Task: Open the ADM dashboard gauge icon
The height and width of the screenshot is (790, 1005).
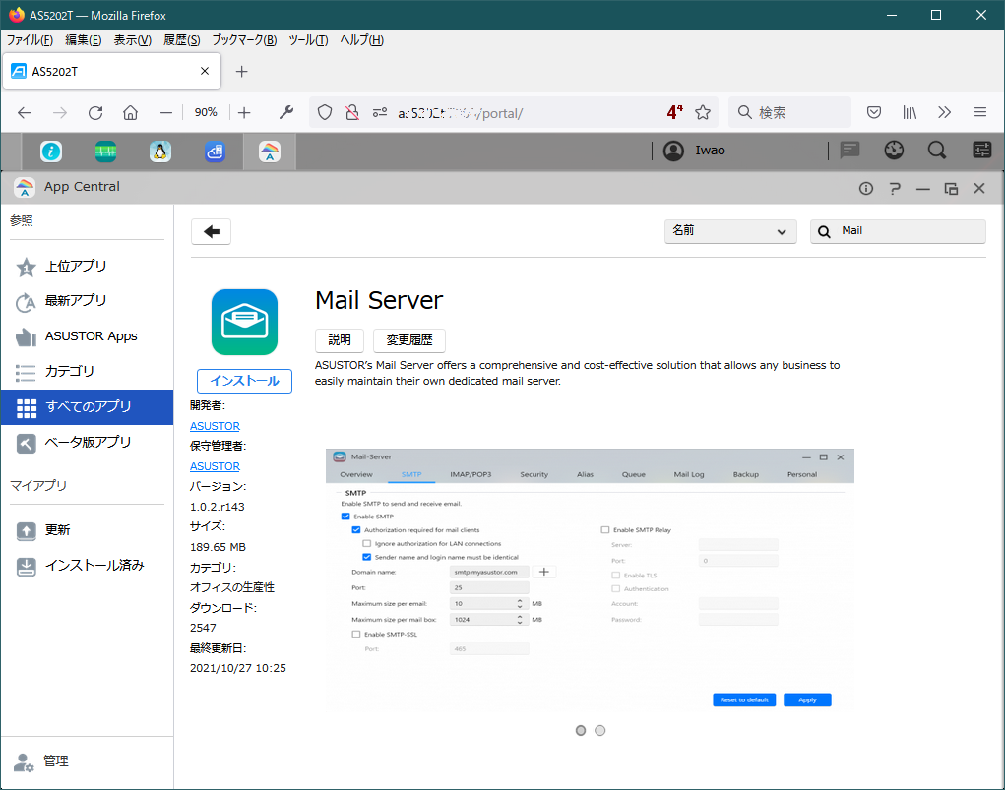Action: [x=894, y=151]
